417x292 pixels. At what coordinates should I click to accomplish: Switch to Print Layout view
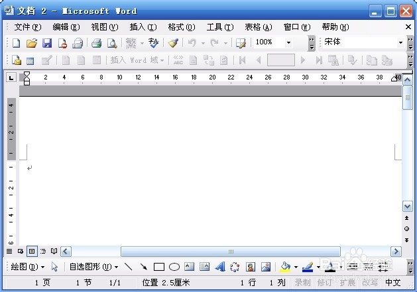[32, 251]
